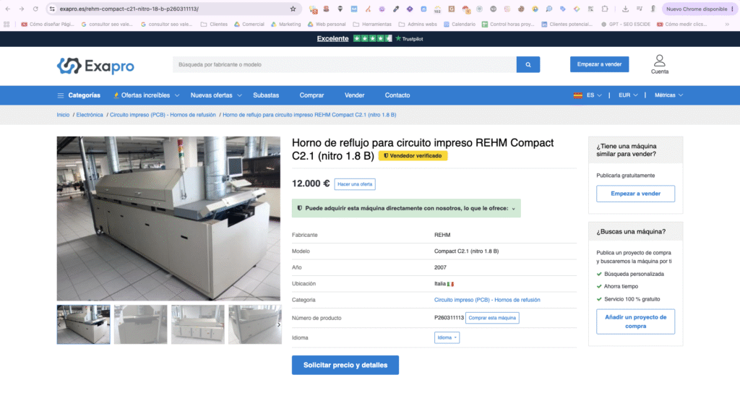Click the sidebar Empezar a vender button
The height and width of the screenshot is (401, 740).
[x=635, y=194]
